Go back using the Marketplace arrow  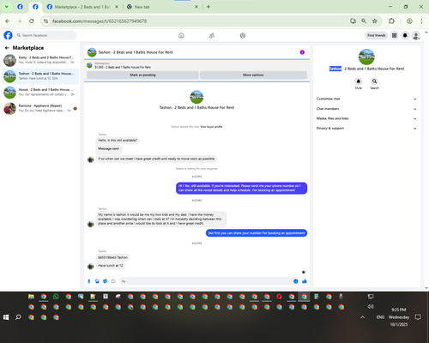[7, 48]
